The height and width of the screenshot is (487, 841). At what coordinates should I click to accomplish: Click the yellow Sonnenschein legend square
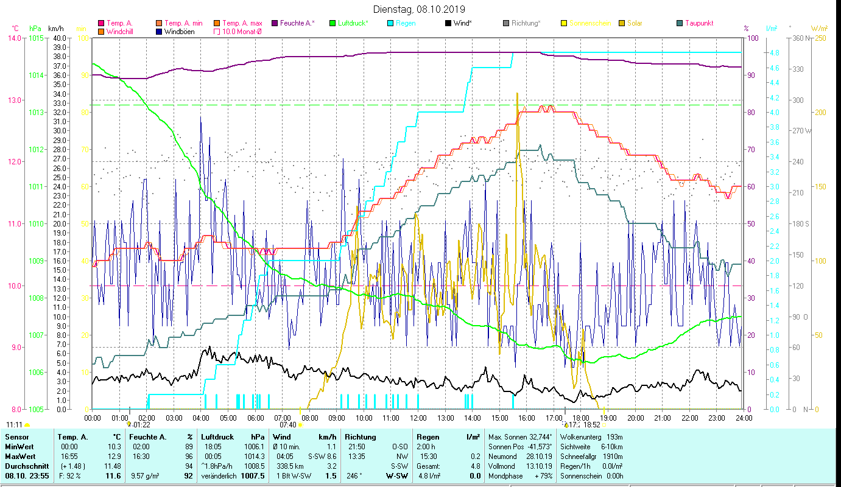click(564, 24)
